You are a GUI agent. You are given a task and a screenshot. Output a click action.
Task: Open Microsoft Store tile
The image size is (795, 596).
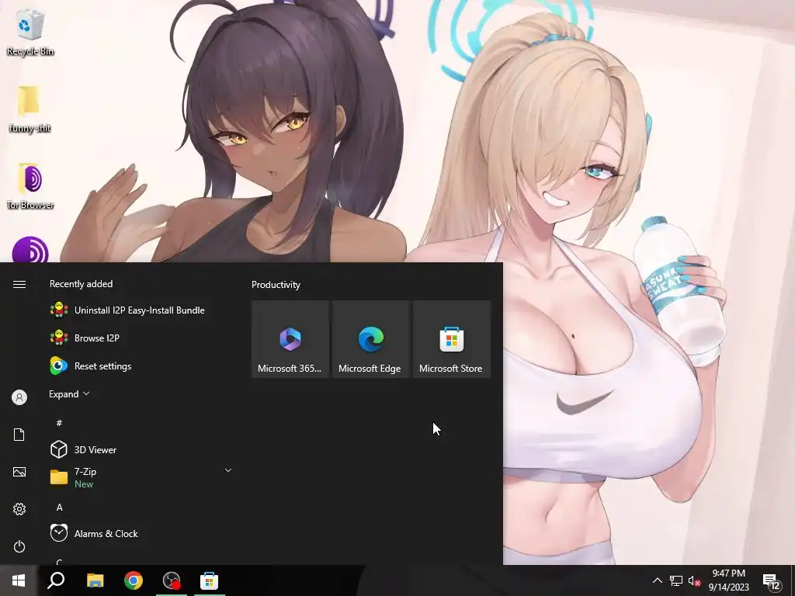(x=451, y=339)
